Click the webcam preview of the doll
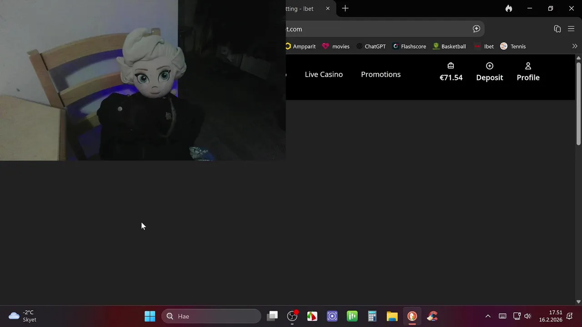Viewport: 582px width, 327px height. (143, 80)
